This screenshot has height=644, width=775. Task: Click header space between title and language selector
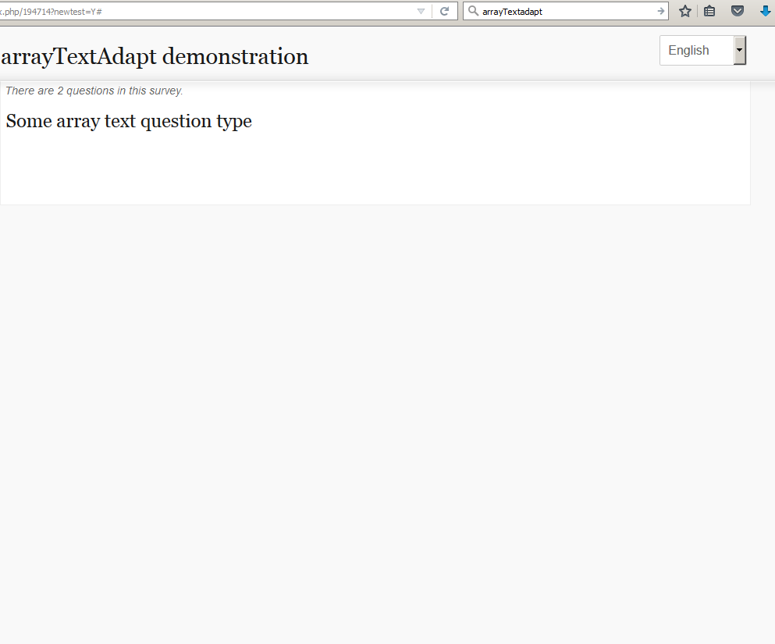(484, 55)
